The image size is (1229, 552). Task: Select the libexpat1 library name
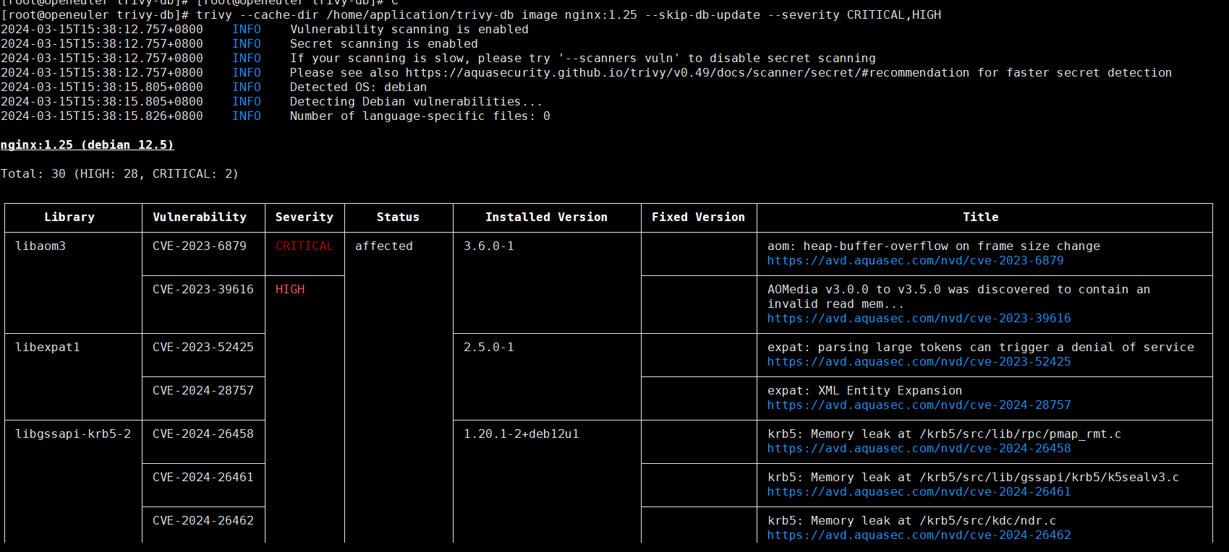point(48,348)
